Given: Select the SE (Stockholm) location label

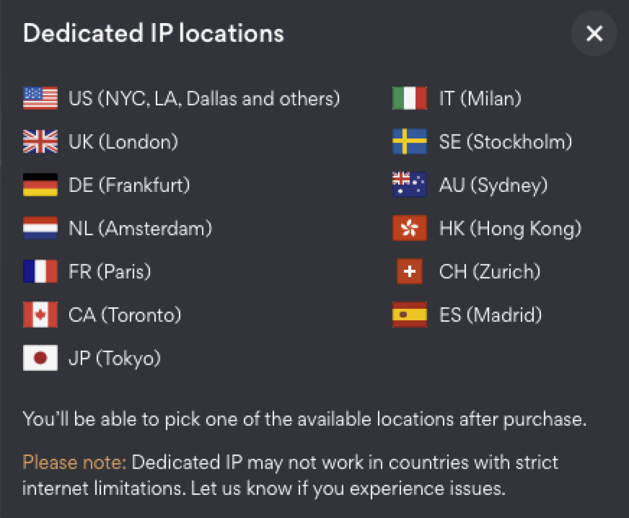Looking at the screenshot, I should 505,142.
